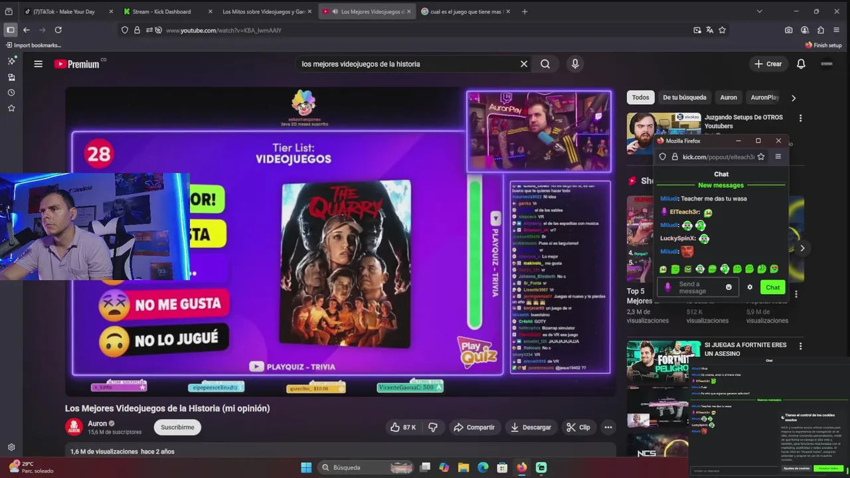Toggle the Firefox sidebar panel button
850x478 pixels.
11,30
